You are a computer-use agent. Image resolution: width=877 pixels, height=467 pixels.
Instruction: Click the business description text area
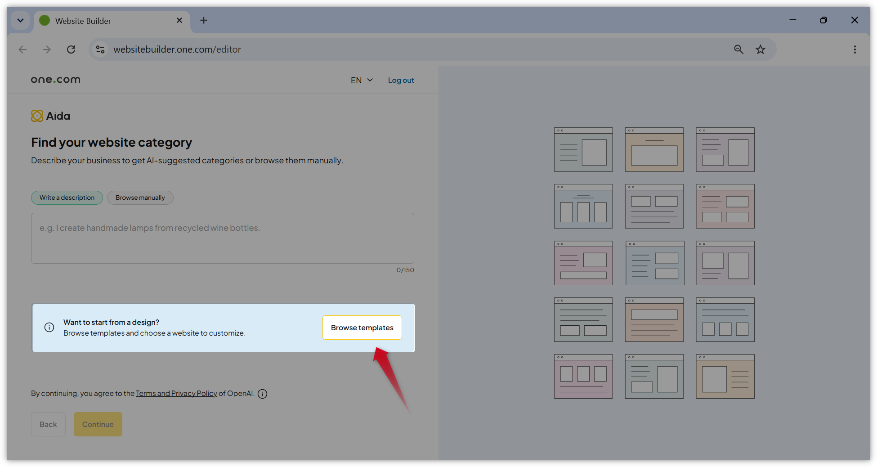point(223,238)
